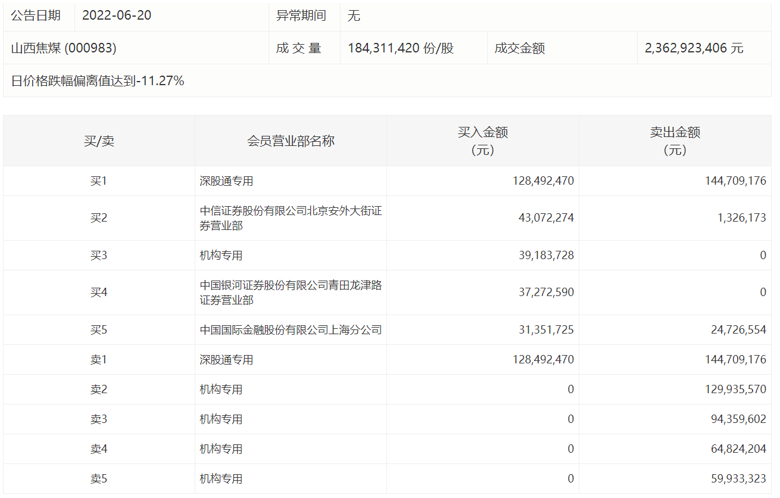
Task: Select sell amount 129,935,570
Action: click(x=735, y=390)
